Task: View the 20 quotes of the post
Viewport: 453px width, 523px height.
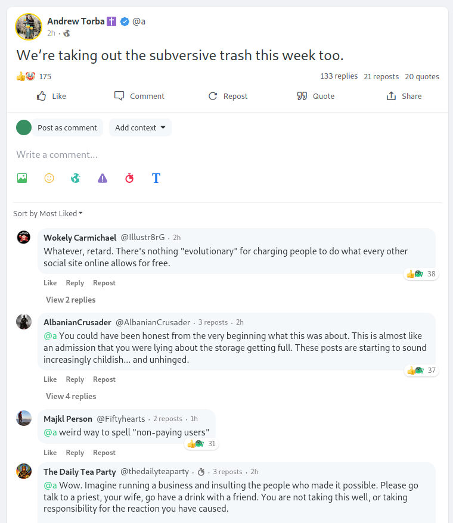Action: pyautogui.click(x=421, y=76)
